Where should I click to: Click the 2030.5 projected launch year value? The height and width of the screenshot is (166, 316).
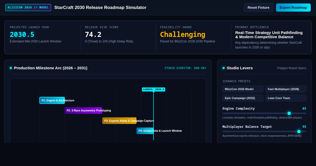[x=22, y=35]
